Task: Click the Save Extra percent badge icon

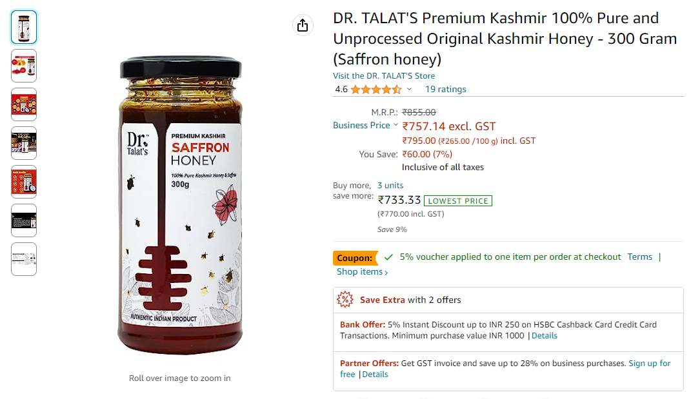Action: point(346,300)
